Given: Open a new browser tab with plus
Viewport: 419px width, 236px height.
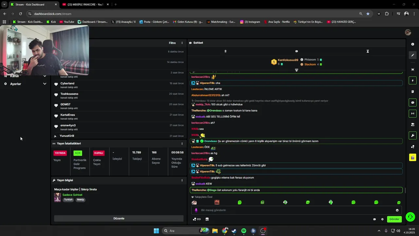Looking at the screenshot, I should pyautogui.click(x=116, y=5).
